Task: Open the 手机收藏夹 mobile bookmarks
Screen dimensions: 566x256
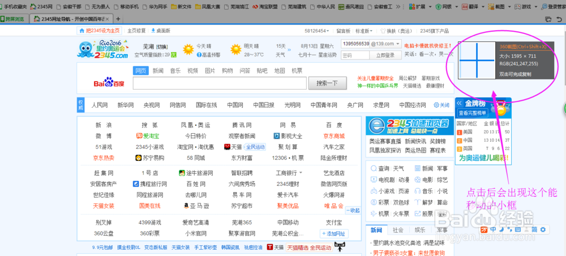Action: pos(14,6)
